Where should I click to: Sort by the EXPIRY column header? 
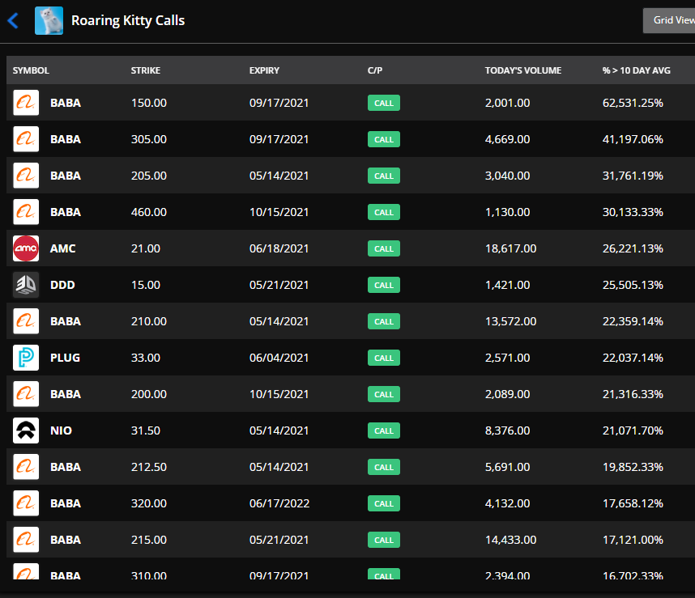tap(264, 70)
